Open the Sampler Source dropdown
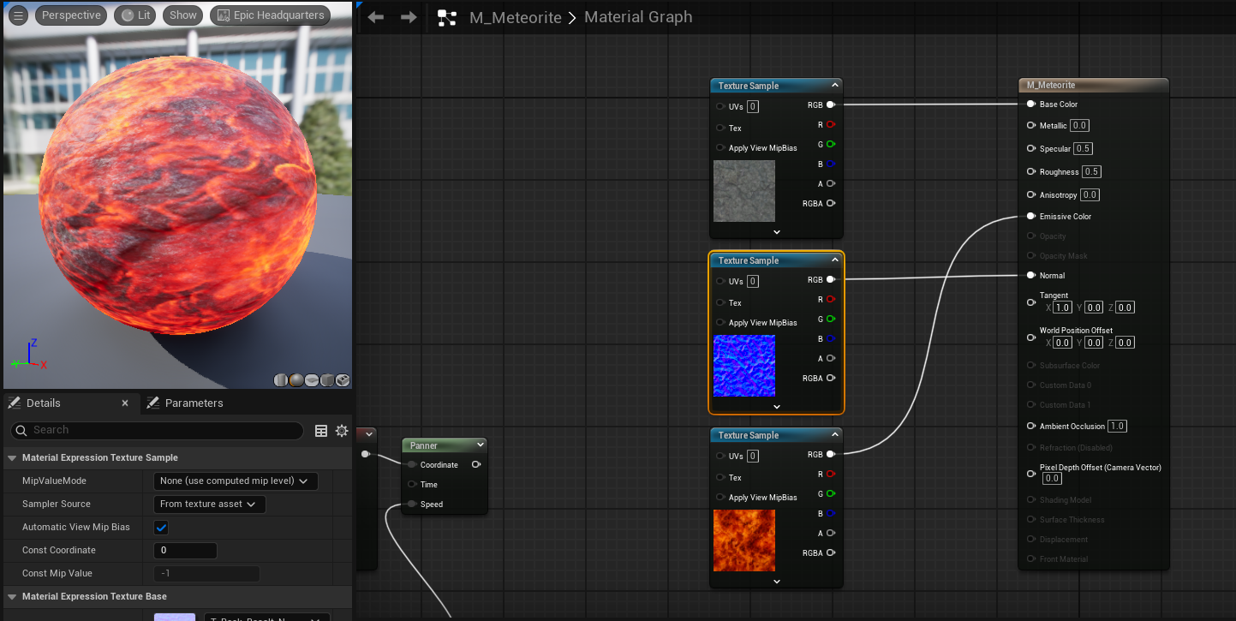1236x621 pixels. (x=209, y=505)
